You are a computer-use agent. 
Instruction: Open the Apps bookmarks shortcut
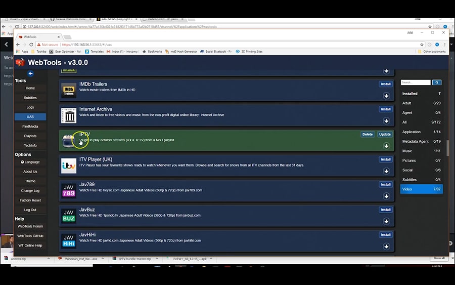click(x=22, y=52)
